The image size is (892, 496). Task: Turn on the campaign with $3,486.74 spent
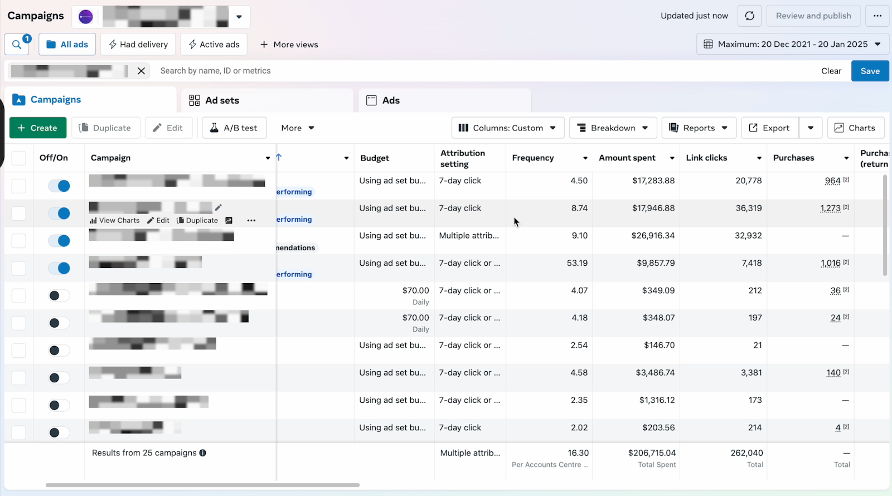[x=59, y=378]
